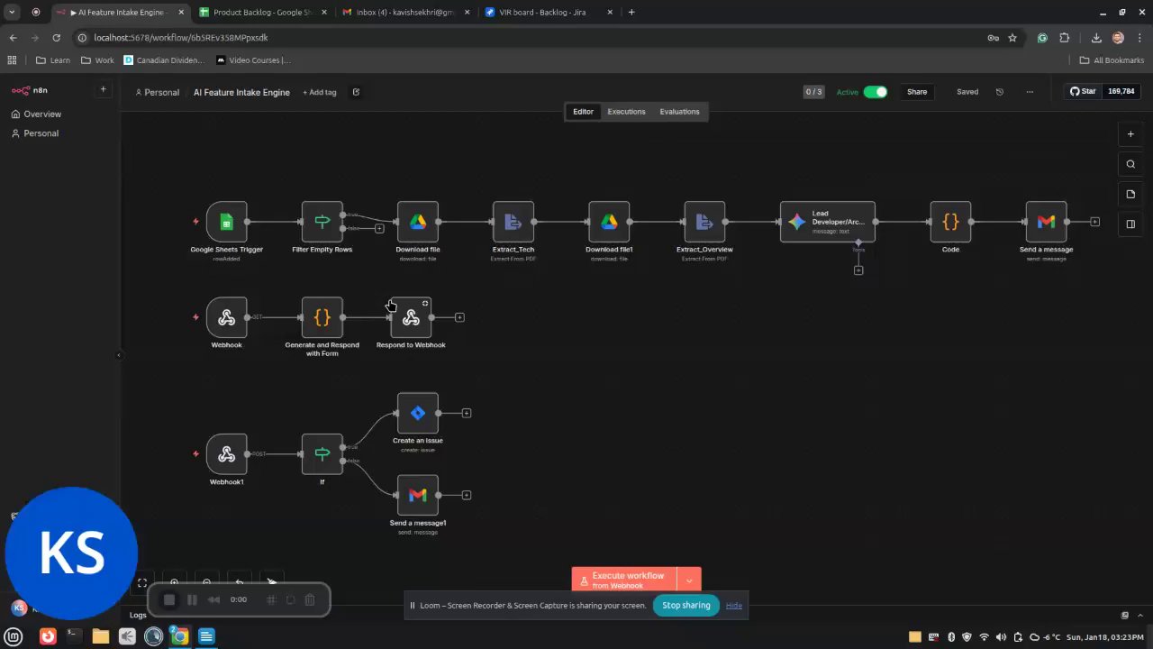The height and width of the screenshot is (649, 1153).
Task: Select the Webhook1 POST node
Action: tap(226, 454)
